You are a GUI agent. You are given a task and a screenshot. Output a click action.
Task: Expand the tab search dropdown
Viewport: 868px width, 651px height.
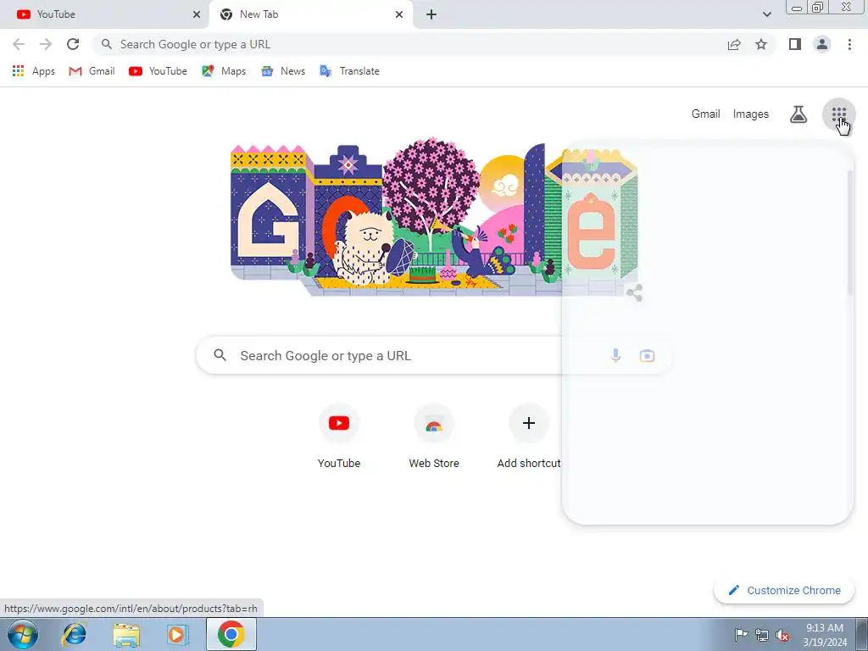click(766, 14)
